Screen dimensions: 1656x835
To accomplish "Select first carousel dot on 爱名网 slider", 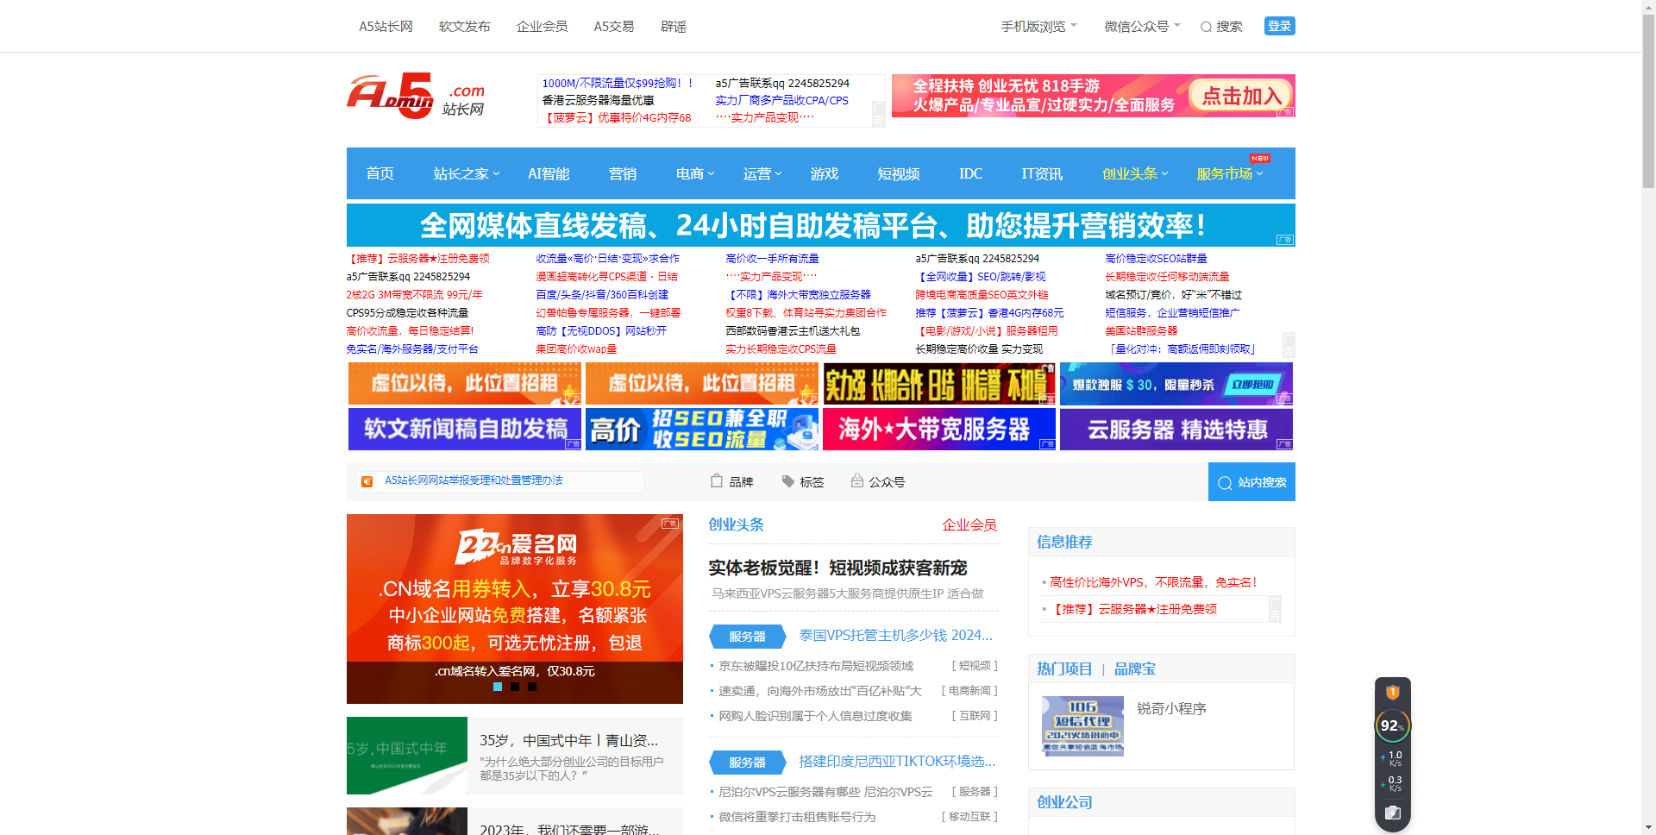I will (498, 687).
